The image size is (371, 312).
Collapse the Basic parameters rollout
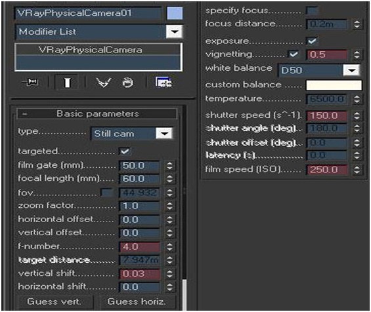click(x=97, y=114)
